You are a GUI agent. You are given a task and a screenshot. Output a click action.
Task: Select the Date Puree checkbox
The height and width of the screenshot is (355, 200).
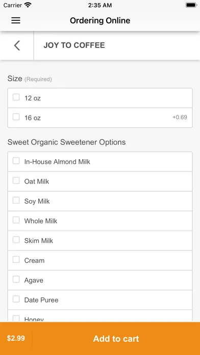[16, 299]
